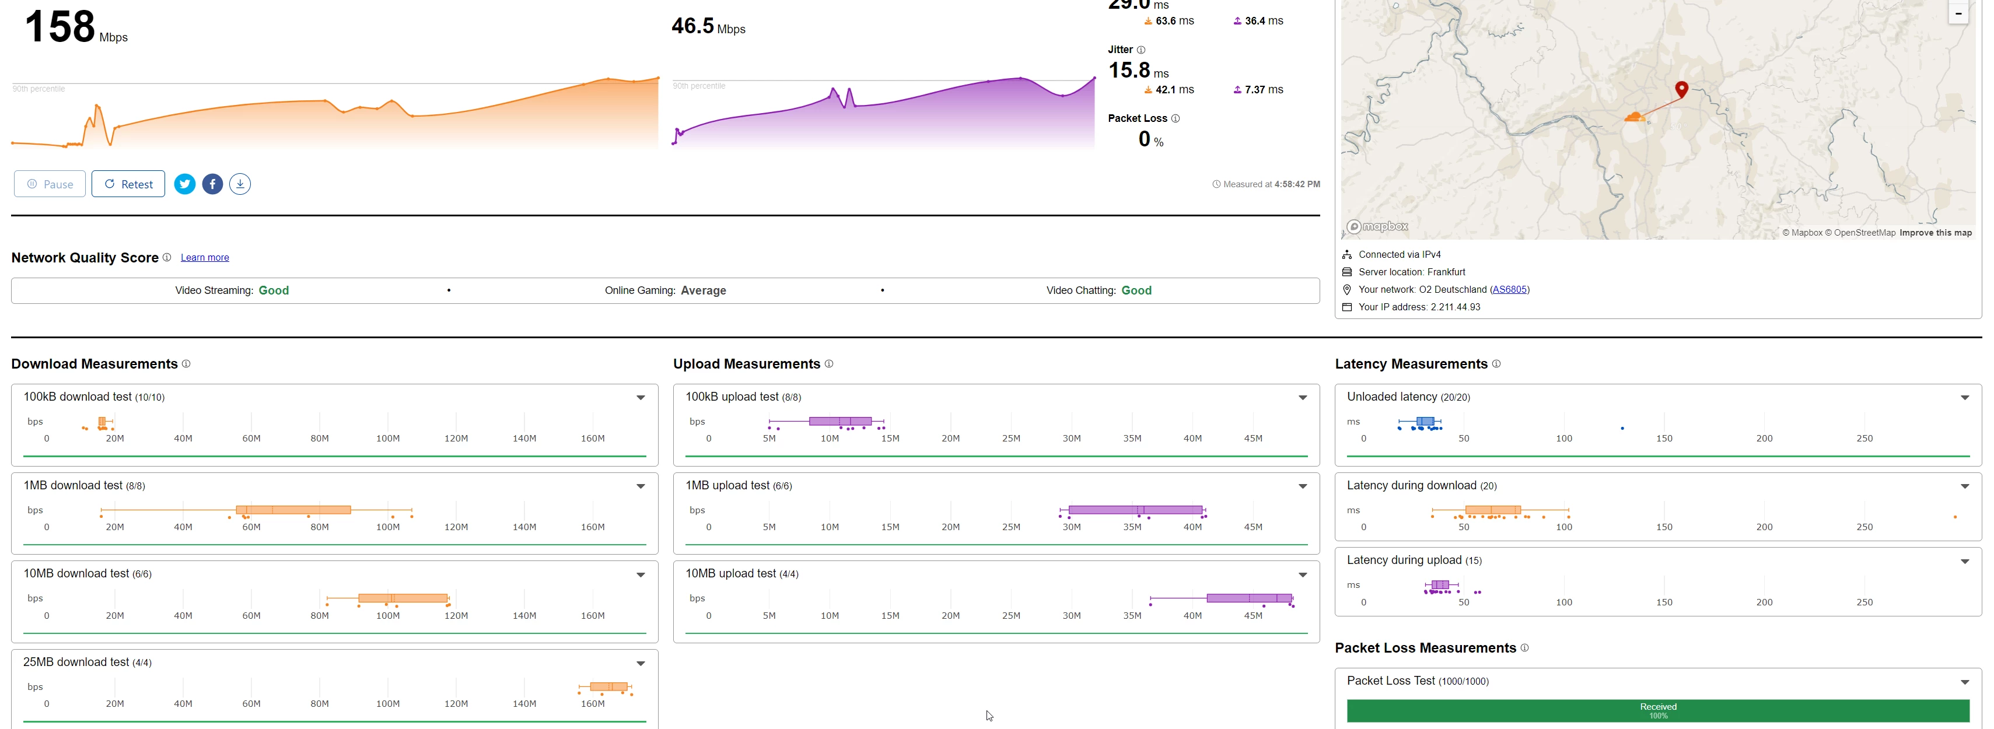Click the red map location pin
The width and height of the screenshot is (1994, 729).
(1681, 89)
